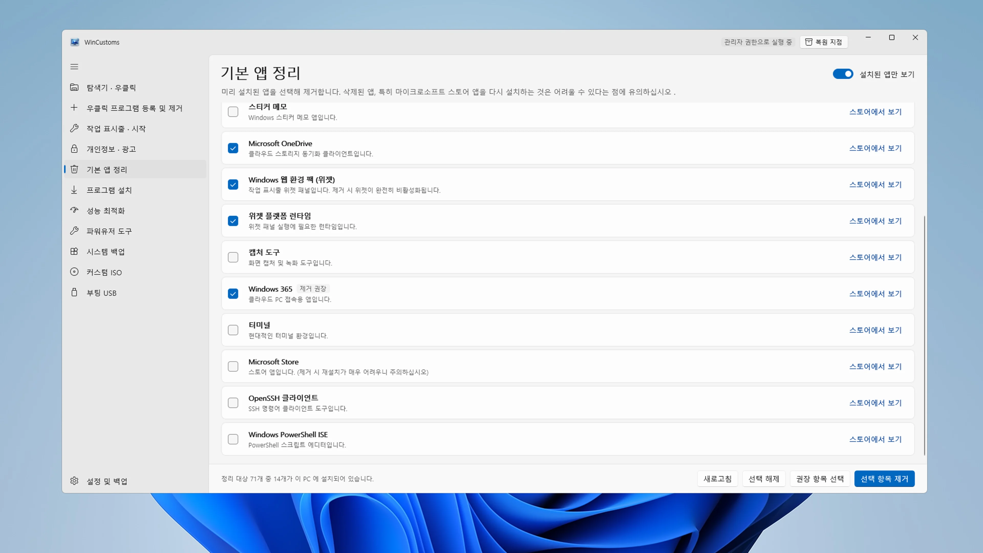Click the USB icon beside 부팅 USB
The width and height of the screenshot is (983, 553).
coord(74,292)
